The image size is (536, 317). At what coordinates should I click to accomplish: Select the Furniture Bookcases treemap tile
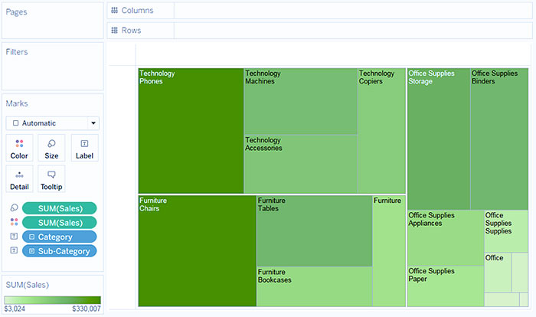pyautogui.click(x=315, y=286)
